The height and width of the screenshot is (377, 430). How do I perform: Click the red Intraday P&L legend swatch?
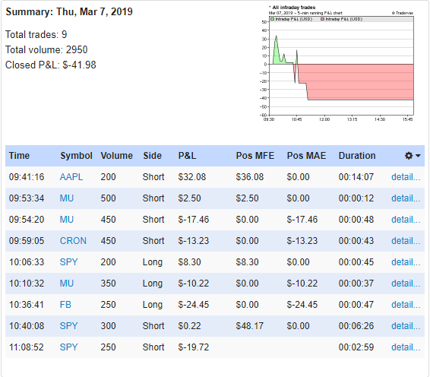pos(323,19)
